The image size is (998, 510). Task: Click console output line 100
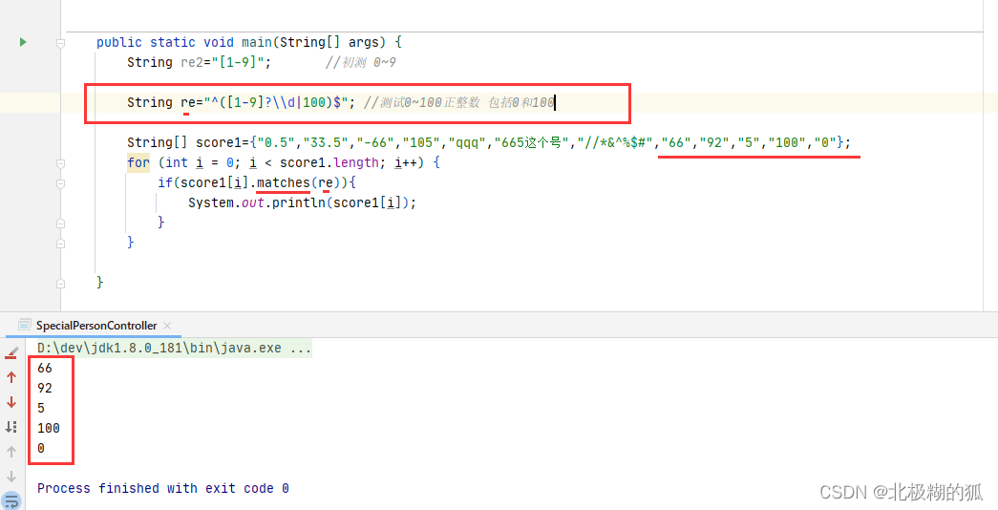49,428
